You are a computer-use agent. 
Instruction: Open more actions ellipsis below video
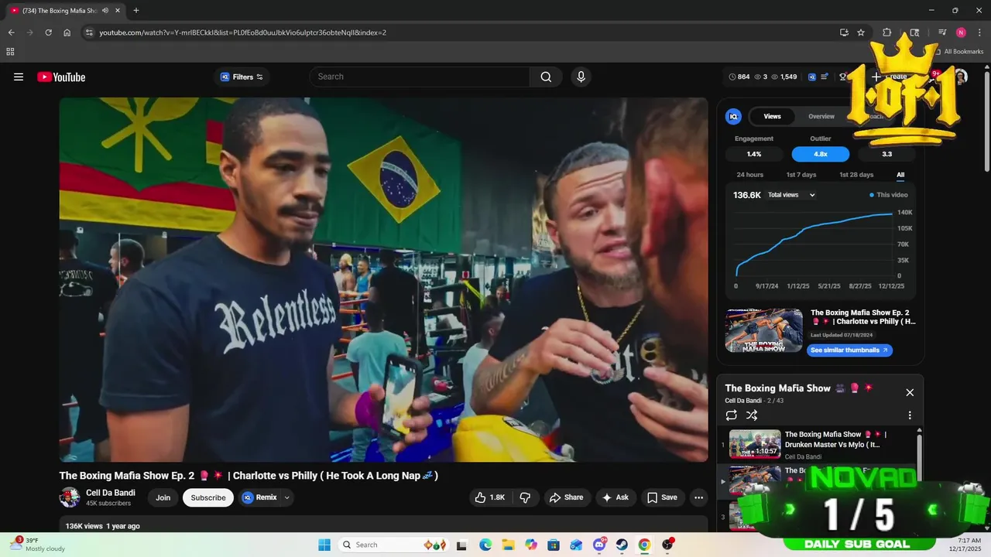(x=698, y=497)
